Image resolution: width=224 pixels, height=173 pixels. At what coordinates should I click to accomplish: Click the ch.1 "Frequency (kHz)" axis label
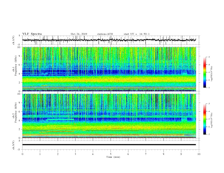pyautogui.click(x=16, y=66)
